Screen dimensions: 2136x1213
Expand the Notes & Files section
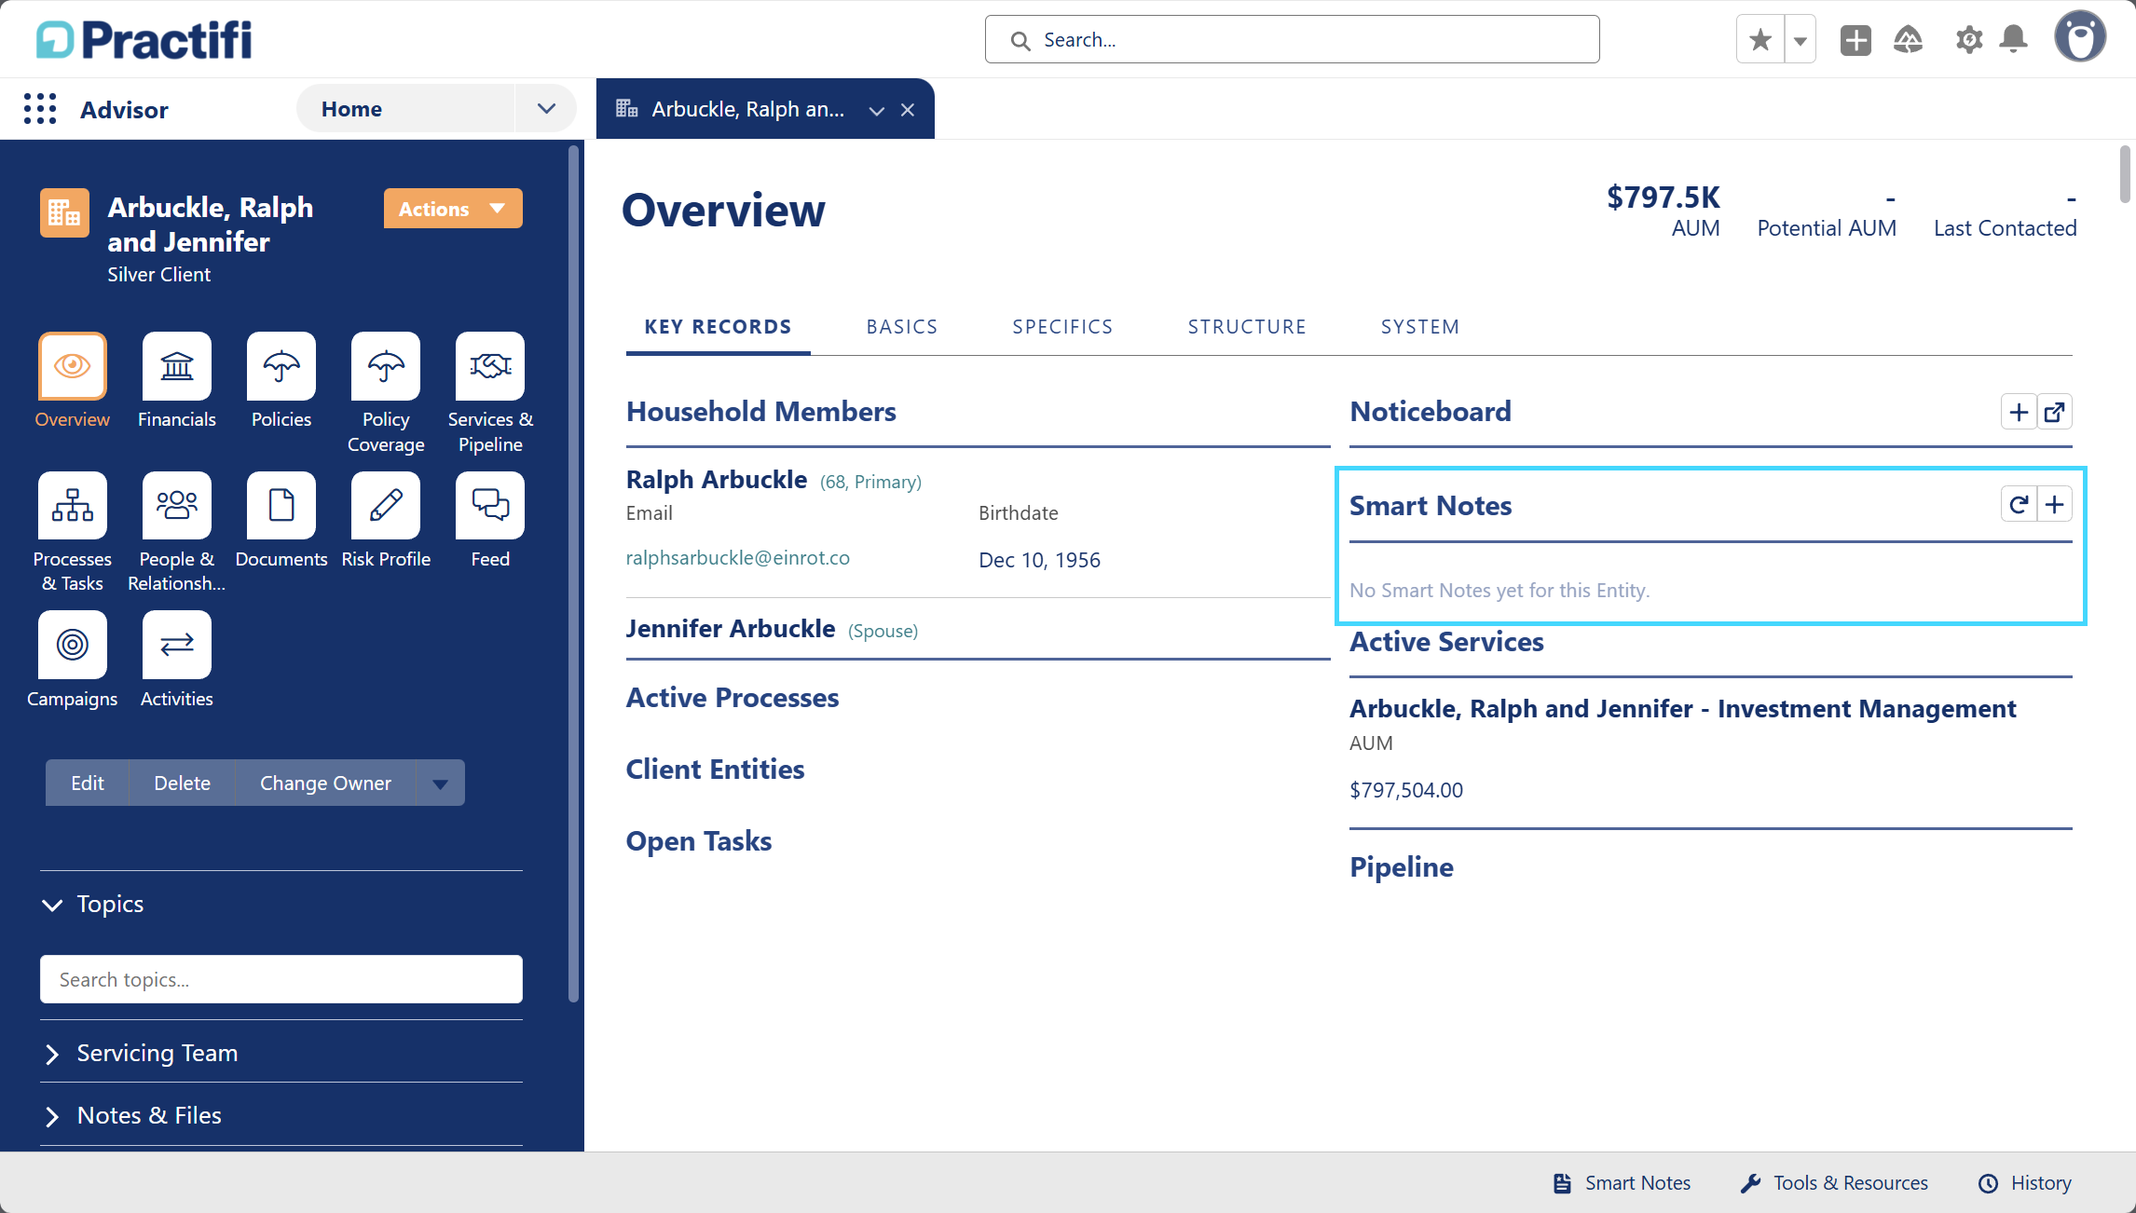pyautogui.click(x=52, y=1116)
